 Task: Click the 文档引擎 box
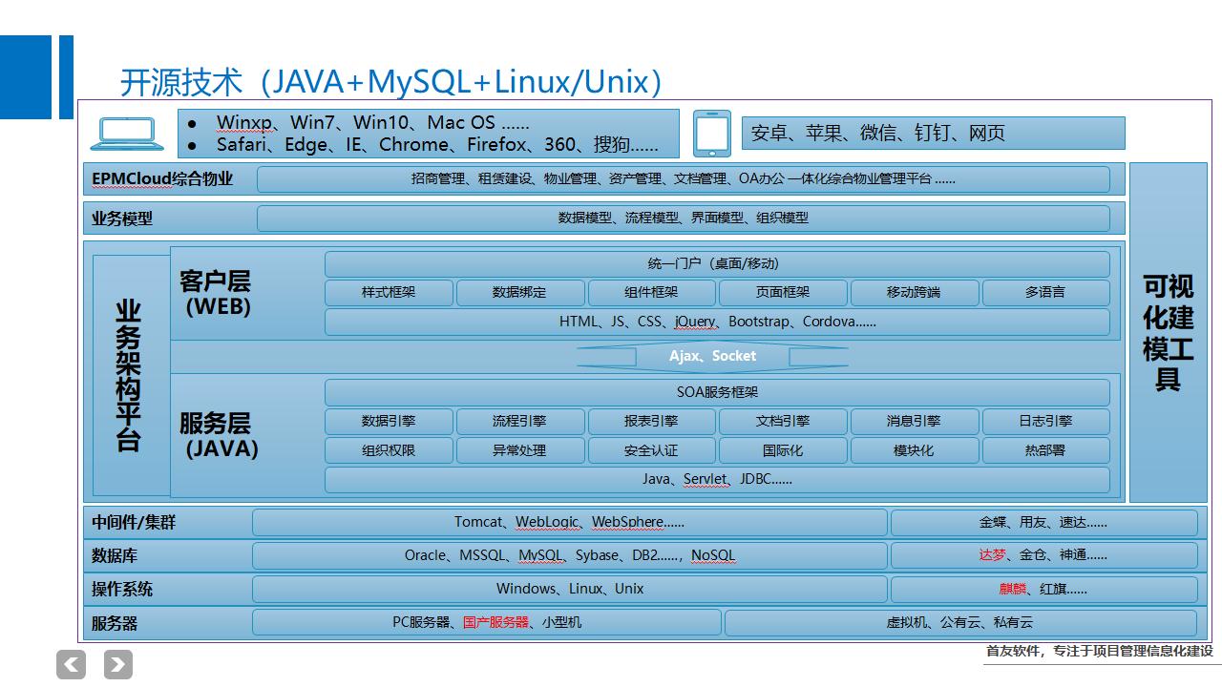click(x=783, y=421)
